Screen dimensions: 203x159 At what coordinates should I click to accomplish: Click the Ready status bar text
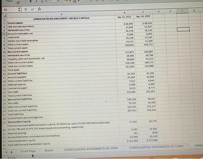coord(12,158)
